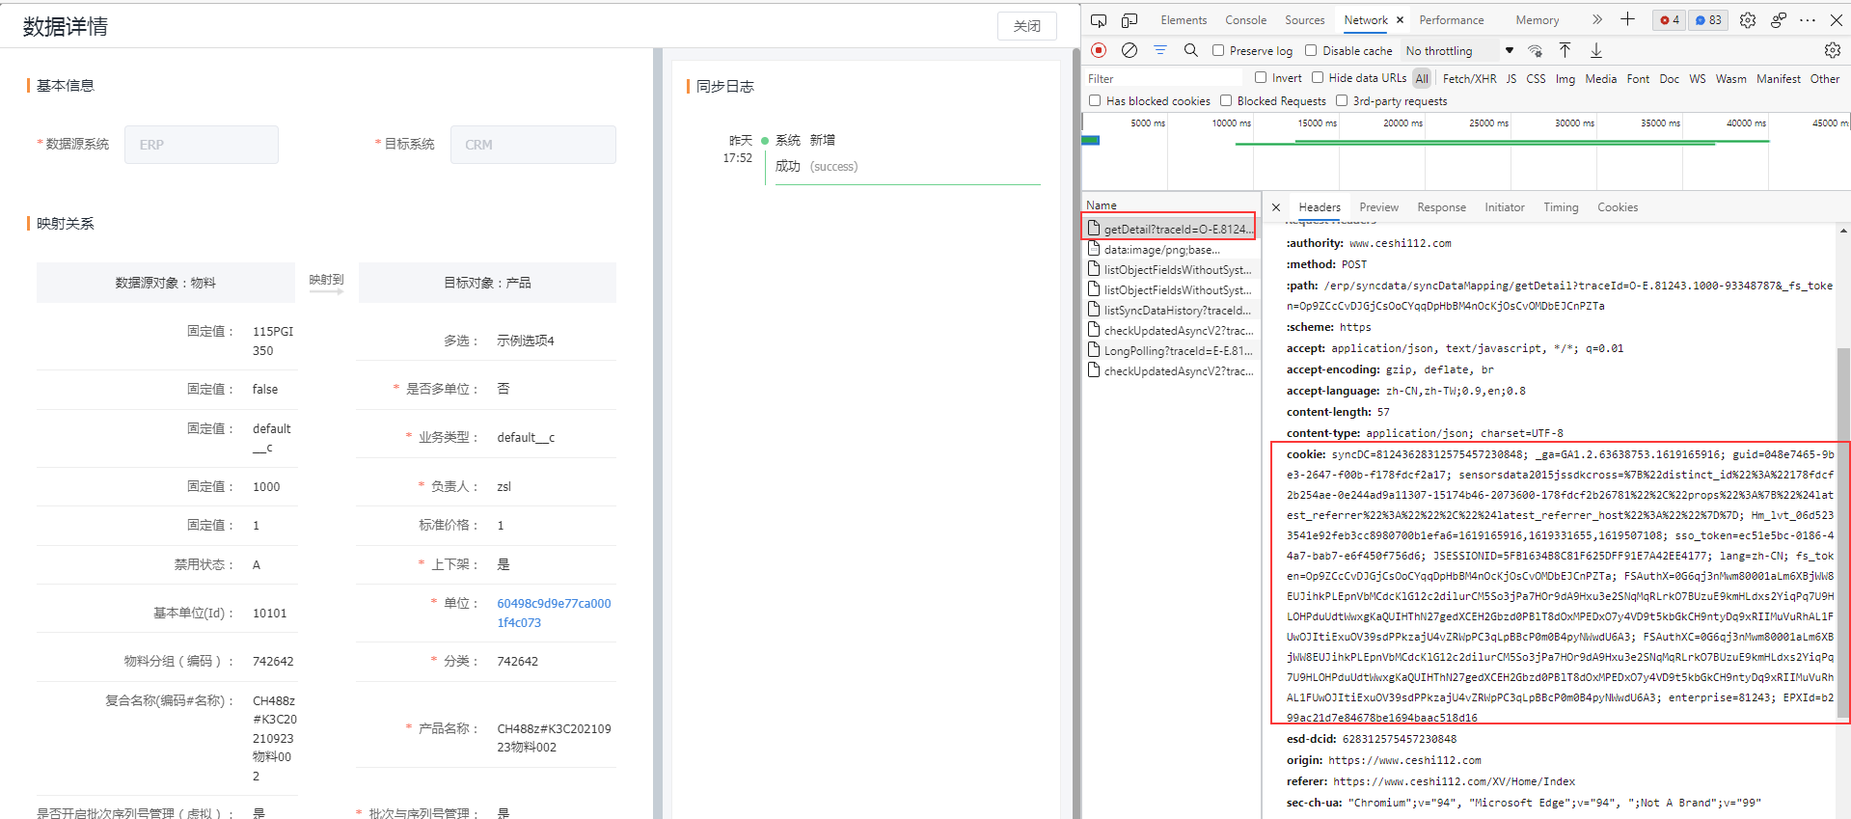Select the getDetail request file icon
The height and width of the screenshot is (819, 1851).
click(1094, 229)
